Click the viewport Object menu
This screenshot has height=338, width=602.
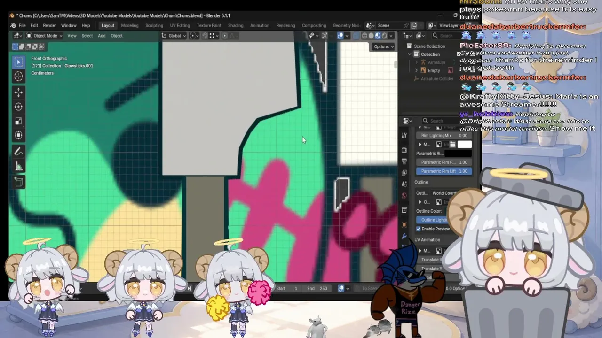[117, 36]
